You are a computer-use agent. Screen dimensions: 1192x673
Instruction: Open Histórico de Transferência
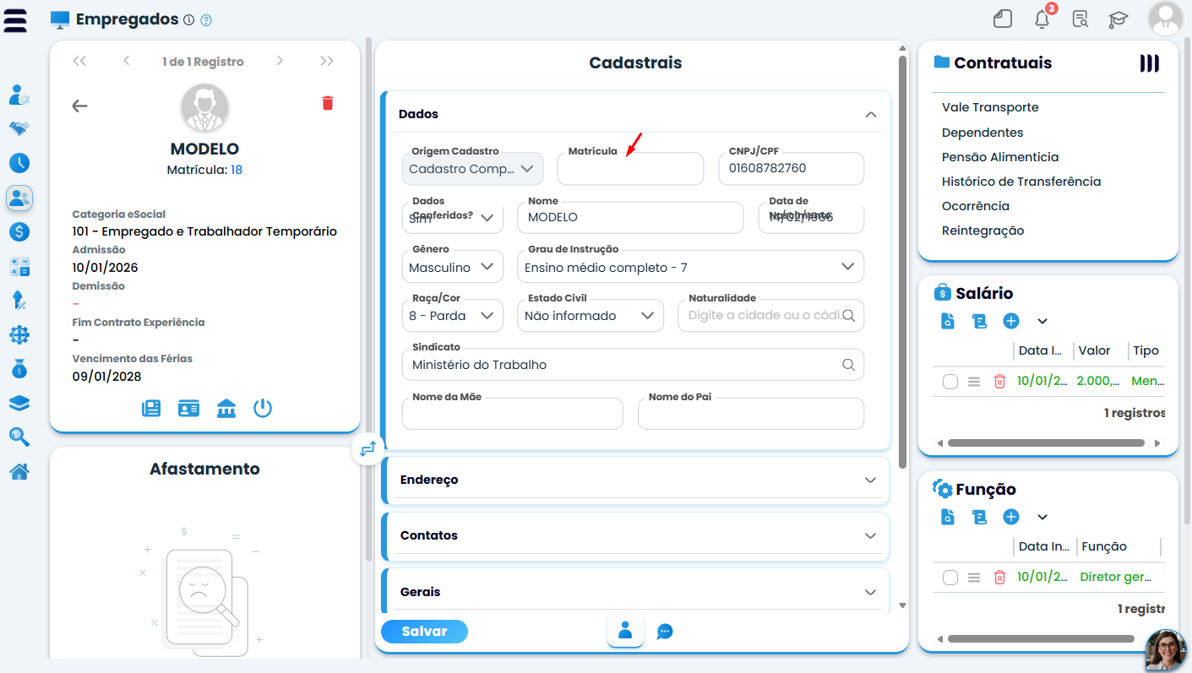coord(1021,182)
